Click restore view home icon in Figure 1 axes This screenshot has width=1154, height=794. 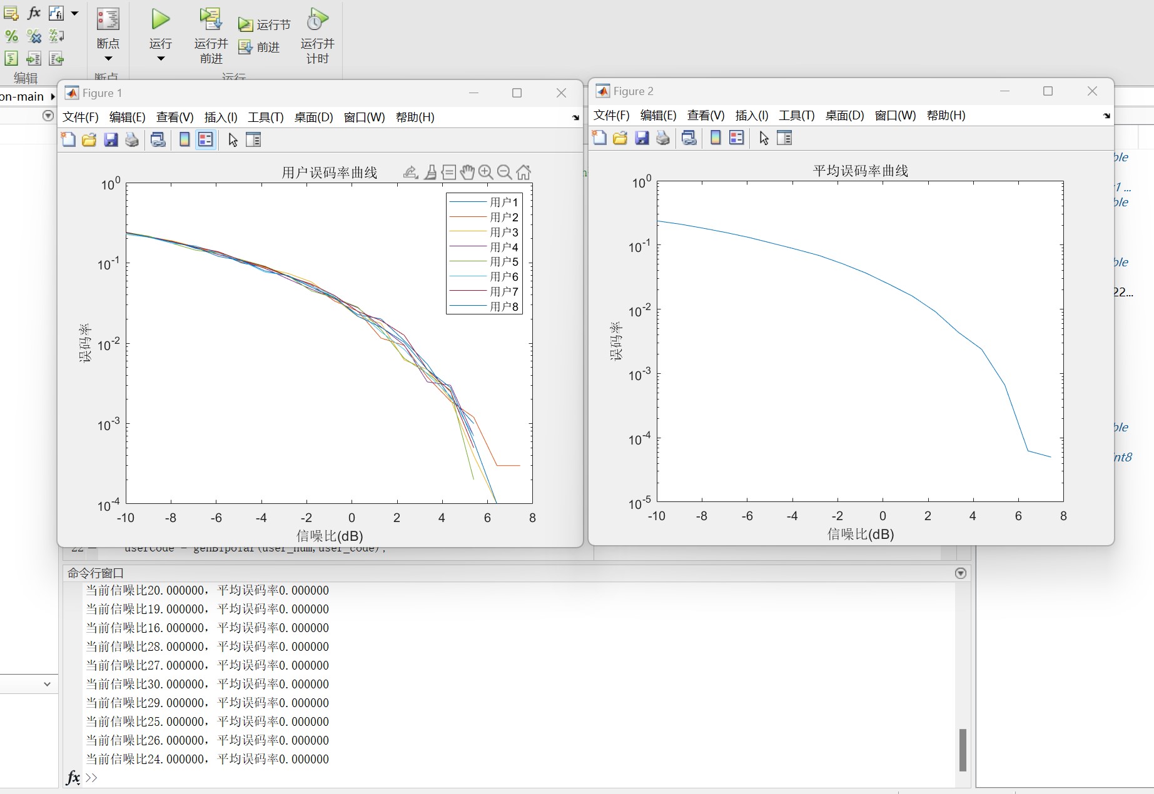click(524, 172)
